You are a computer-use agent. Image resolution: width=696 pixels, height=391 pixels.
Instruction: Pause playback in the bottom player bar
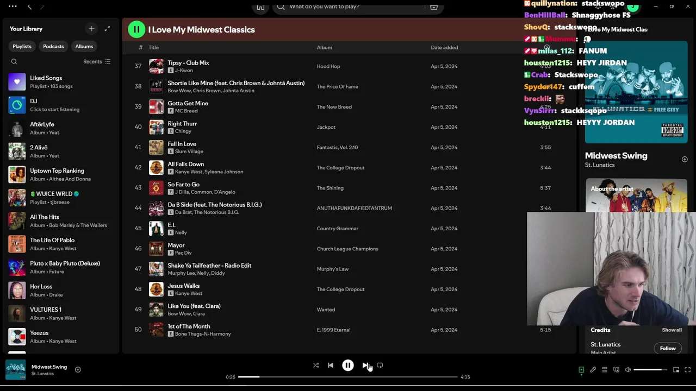[x=348, y=365]
